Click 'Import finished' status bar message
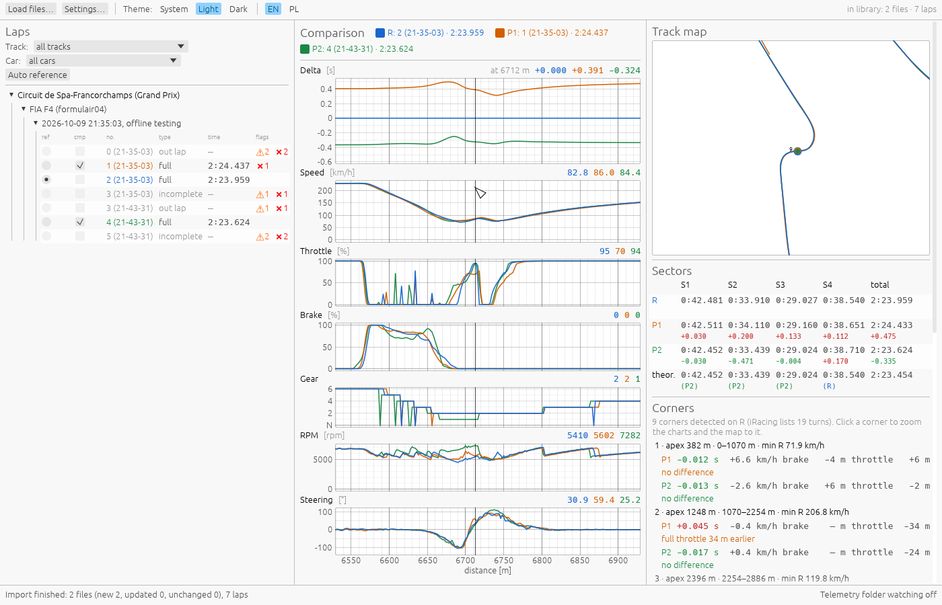 126,594
